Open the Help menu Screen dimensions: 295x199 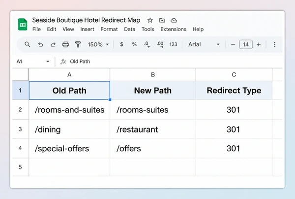click(x=198, y=29)
